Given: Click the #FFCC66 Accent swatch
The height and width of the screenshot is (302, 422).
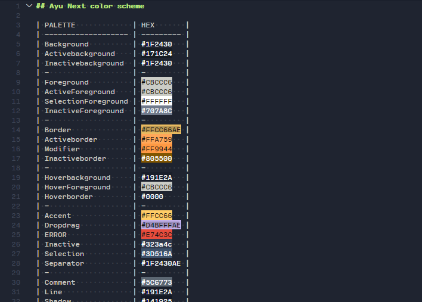Looking at the screenshot, I should click(157, 216).
